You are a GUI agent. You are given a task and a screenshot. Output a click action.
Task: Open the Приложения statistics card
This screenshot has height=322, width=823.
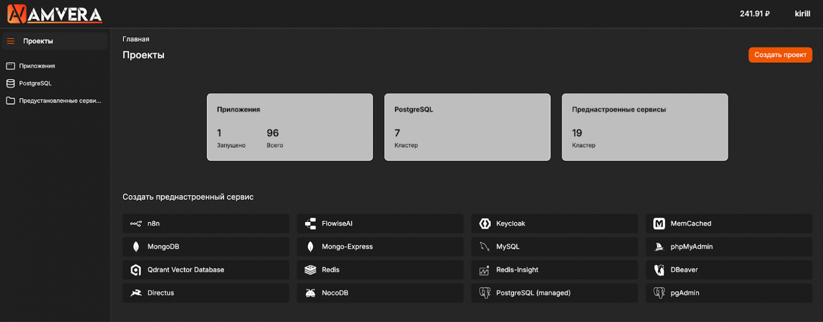(290, 127)
